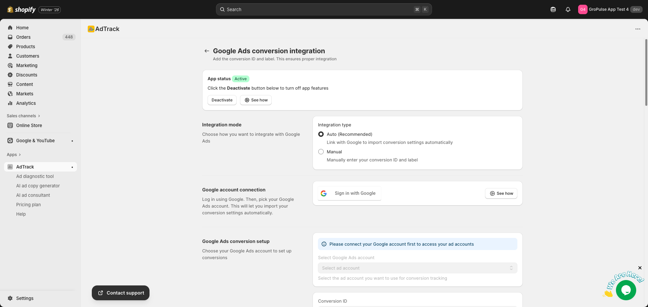Open Settings via the gear icon
The height and width of the screenshot is (307, 648).
click(10, 298)
